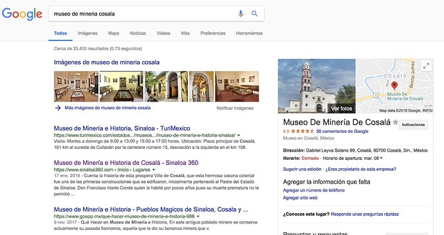Expand dropdown arrow next to goapp.mx URL
This screenshot has height=235, width=444.
coord(198,216)
